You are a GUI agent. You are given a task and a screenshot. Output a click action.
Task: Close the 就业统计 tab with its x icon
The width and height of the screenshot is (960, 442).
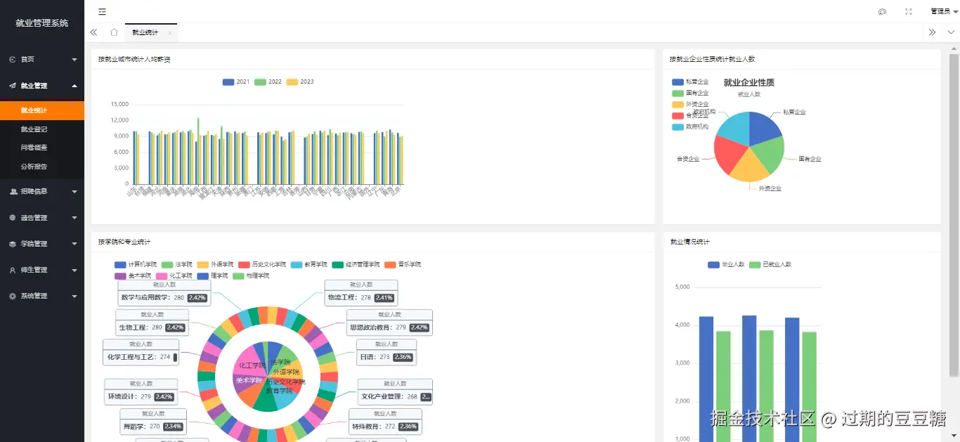[x=169, y=33]
